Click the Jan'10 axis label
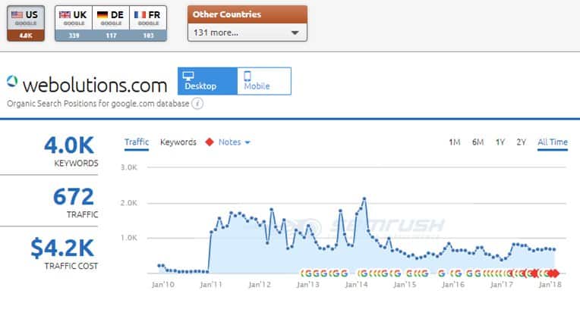The height and width of the screenshot is (309, 580). click(x=162, y=285)
